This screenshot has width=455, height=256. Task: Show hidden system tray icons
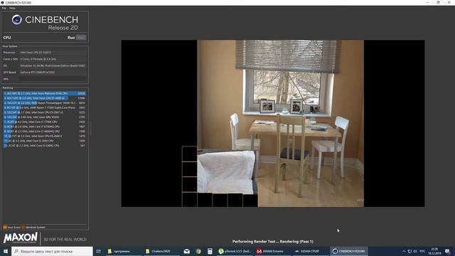[x=404, y=251]
